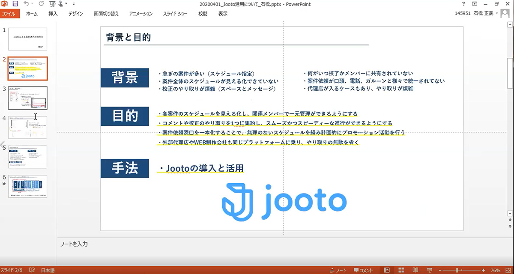Click zoom out minus button
This screenshot has width=514, height=274.
point(439,270)
